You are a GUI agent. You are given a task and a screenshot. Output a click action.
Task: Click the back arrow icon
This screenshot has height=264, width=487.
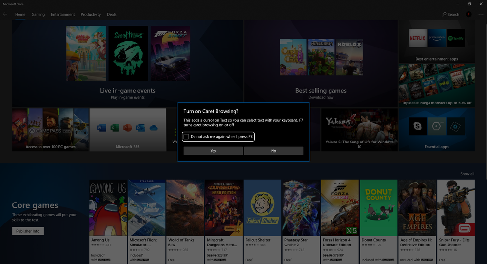click(x=5, y=14)
